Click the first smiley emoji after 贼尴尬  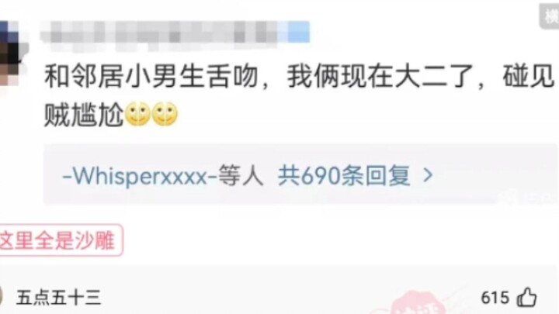138,114
